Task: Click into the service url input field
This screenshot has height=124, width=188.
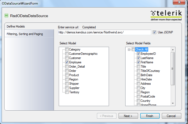Action: coord(104,32)
